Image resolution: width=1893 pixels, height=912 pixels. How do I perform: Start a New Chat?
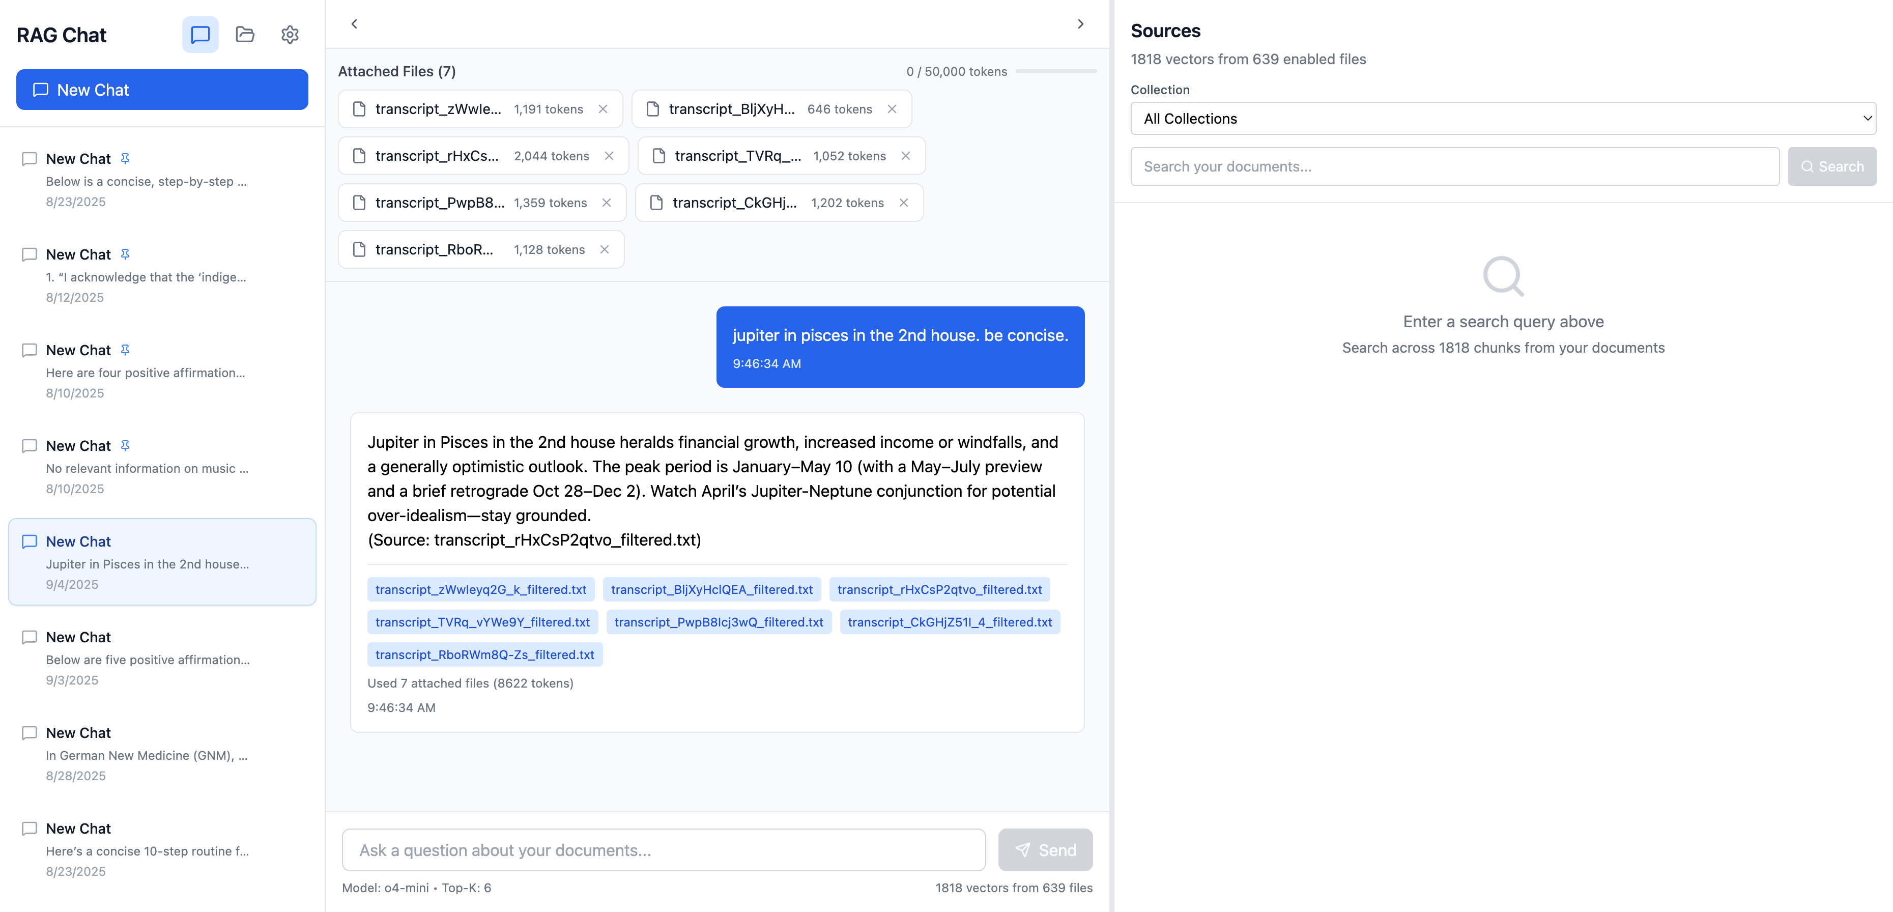click(162, 90)
